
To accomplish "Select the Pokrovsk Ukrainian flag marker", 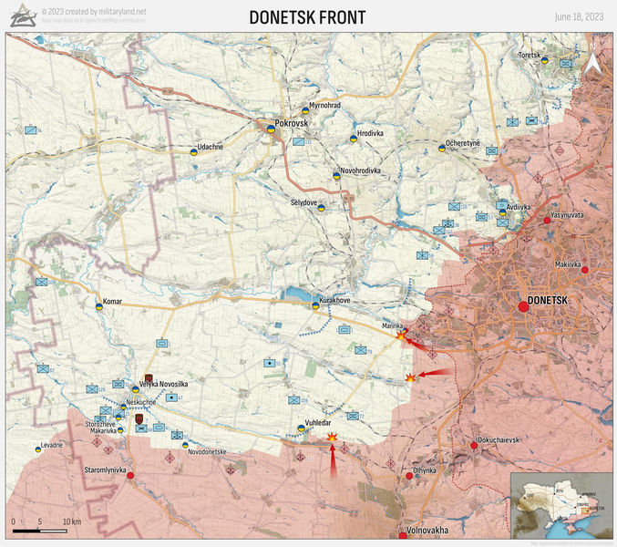I will click(271, 130).
